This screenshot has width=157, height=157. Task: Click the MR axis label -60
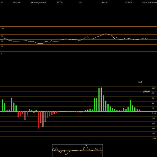[153, 128]
